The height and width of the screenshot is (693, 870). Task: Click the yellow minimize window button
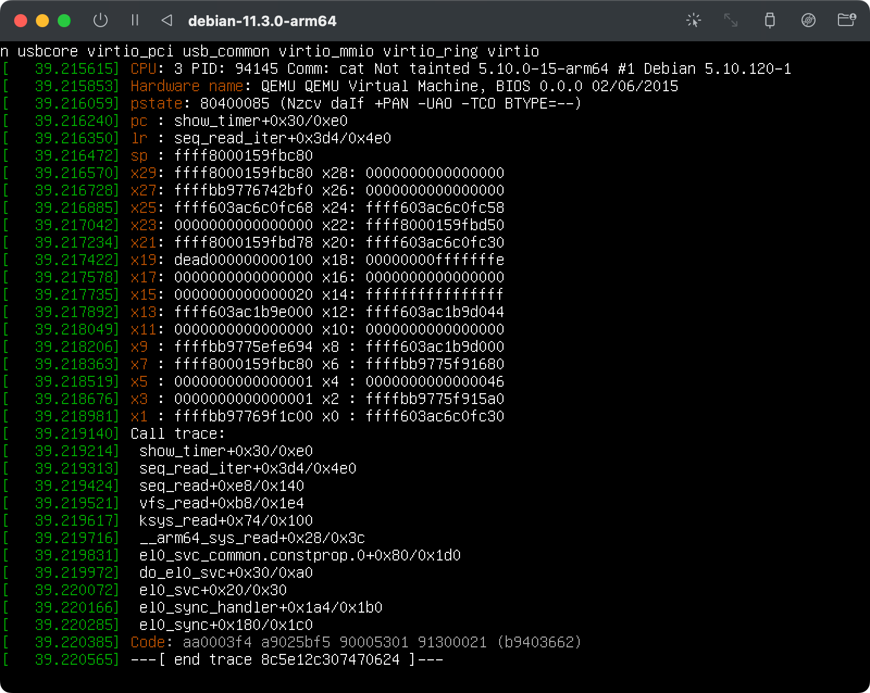tap(42, 20)
